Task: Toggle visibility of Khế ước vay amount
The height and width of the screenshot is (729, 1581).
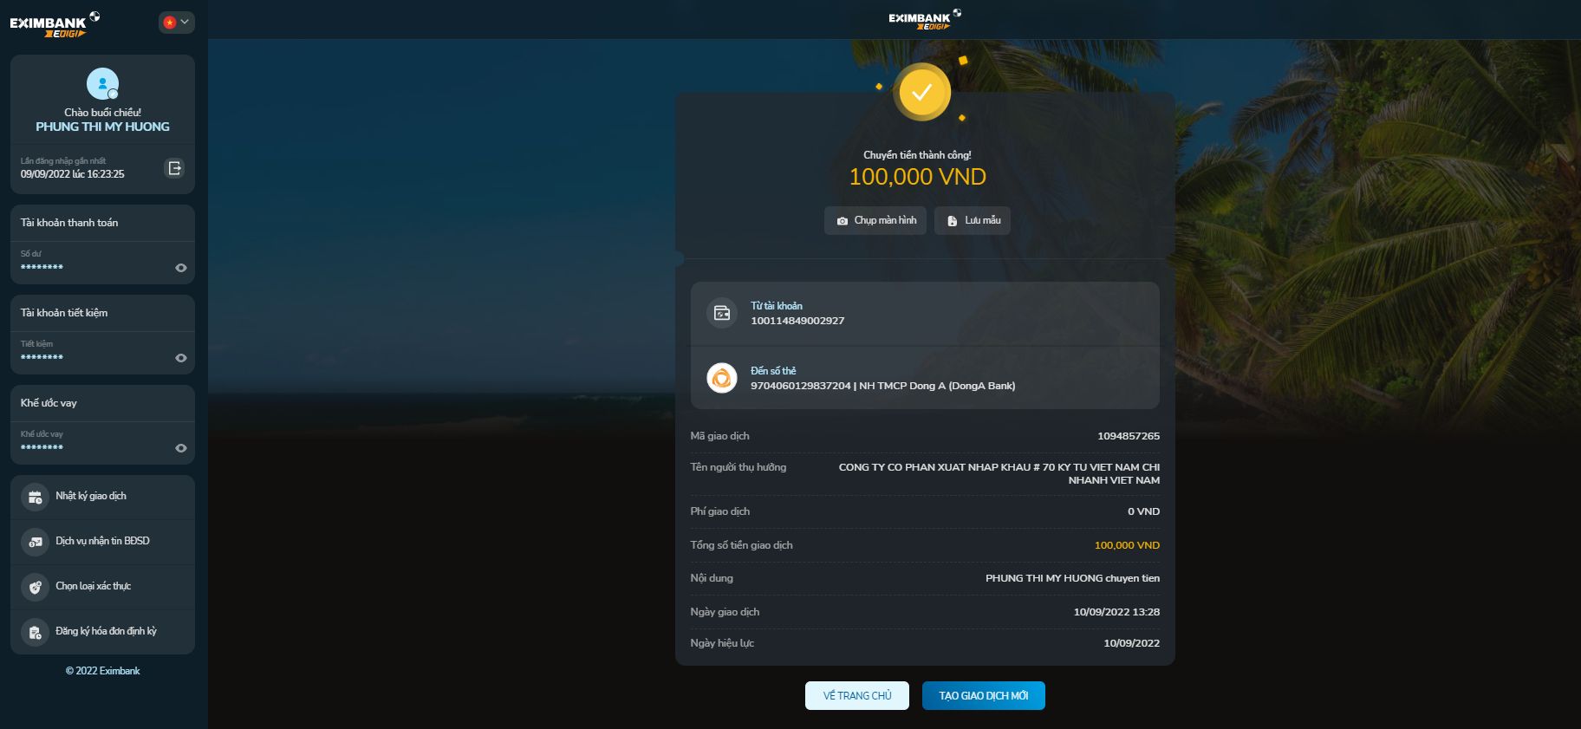Action: tap(181, 448)
